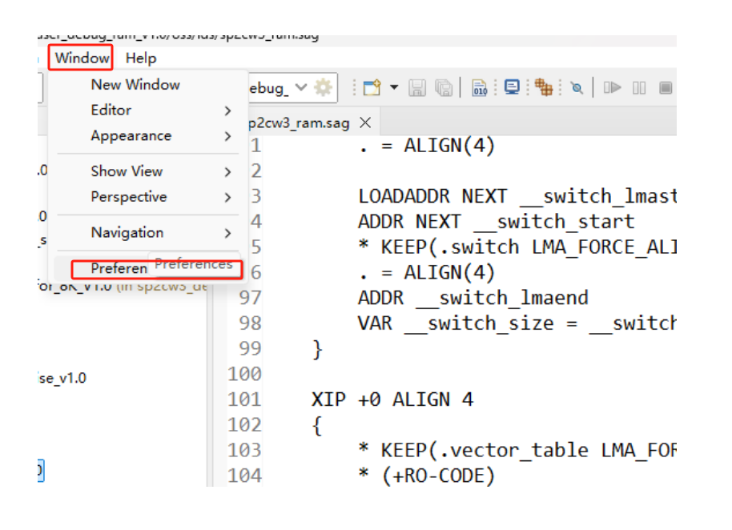Close the sp2cw3_ram.sag editor tab
732x530 pixels.
tap(365, 122)
